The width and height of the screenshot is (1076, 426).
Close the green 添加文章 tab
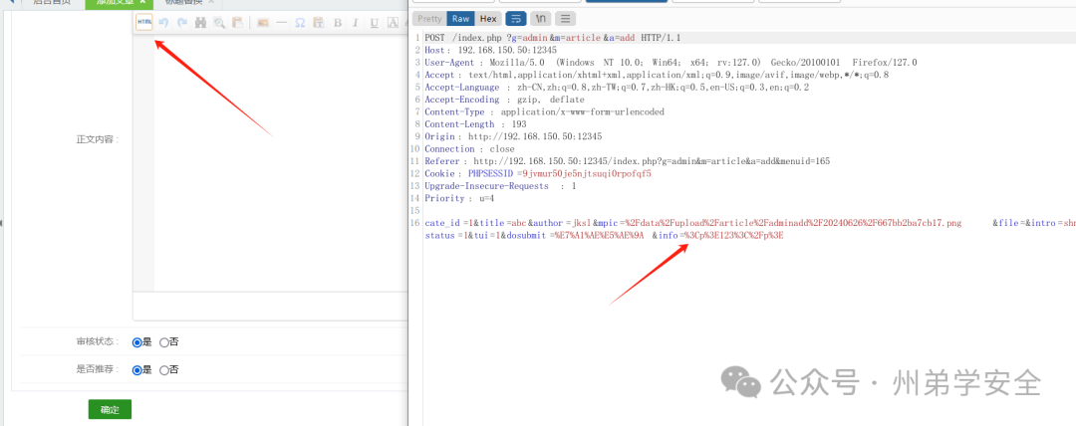pos(142,2)
